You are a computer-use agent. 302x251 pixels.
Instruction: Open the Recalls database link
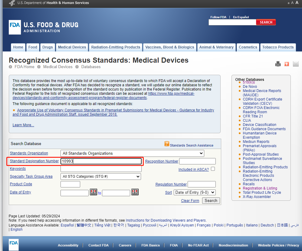pos(249,184)
